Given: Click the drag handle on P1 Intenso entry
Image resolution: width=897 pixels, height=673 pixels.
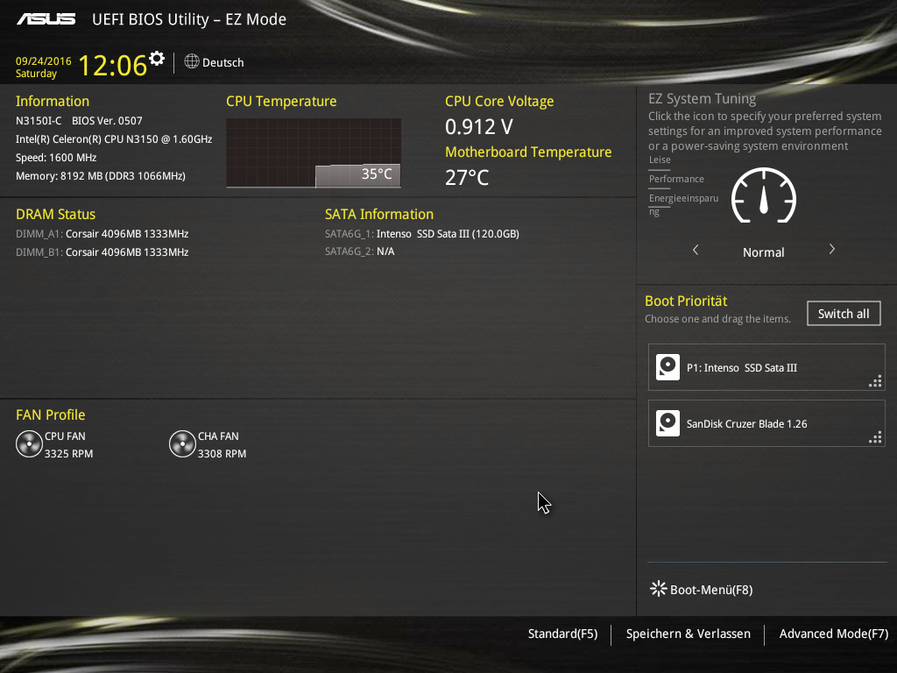Looking at the screenshot, I should (875, 382).
